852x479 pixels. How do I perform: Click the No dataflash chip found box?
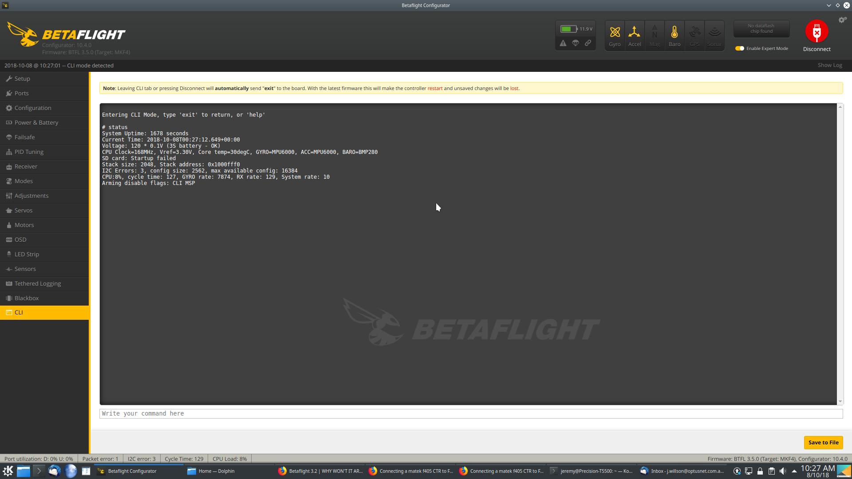761,29
